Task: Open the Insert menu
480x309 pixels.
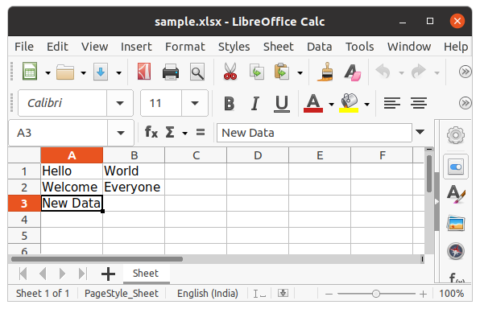Action: point(136,47)
